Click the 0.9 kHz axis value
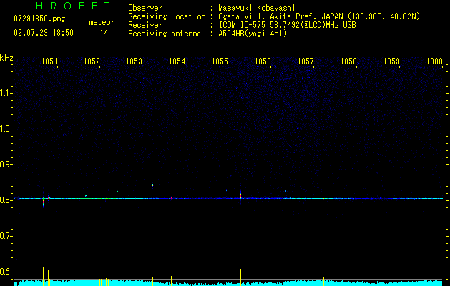 pyautogui.click(x=6, y=164)
